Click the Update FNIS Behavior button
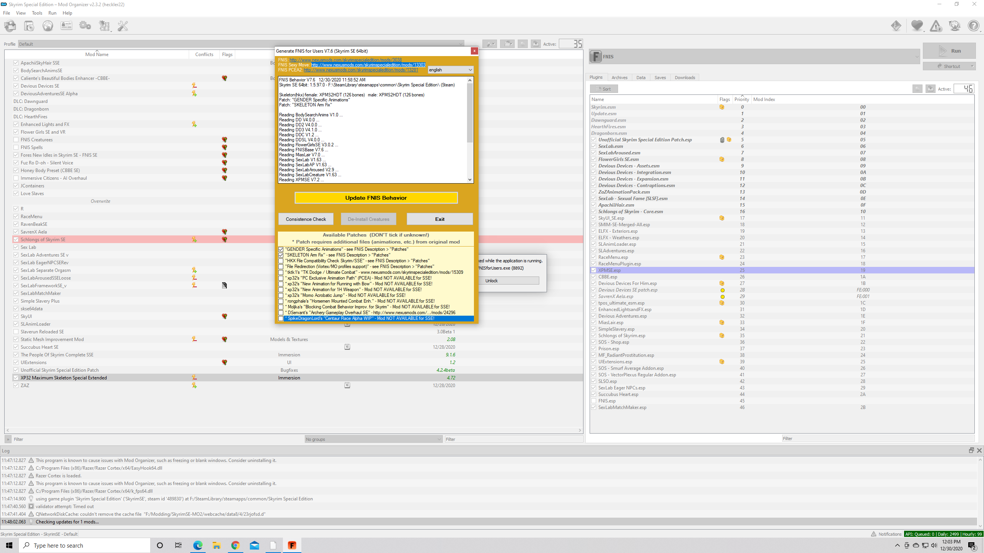This screenshot has height=553, width=984. (376, 198)
